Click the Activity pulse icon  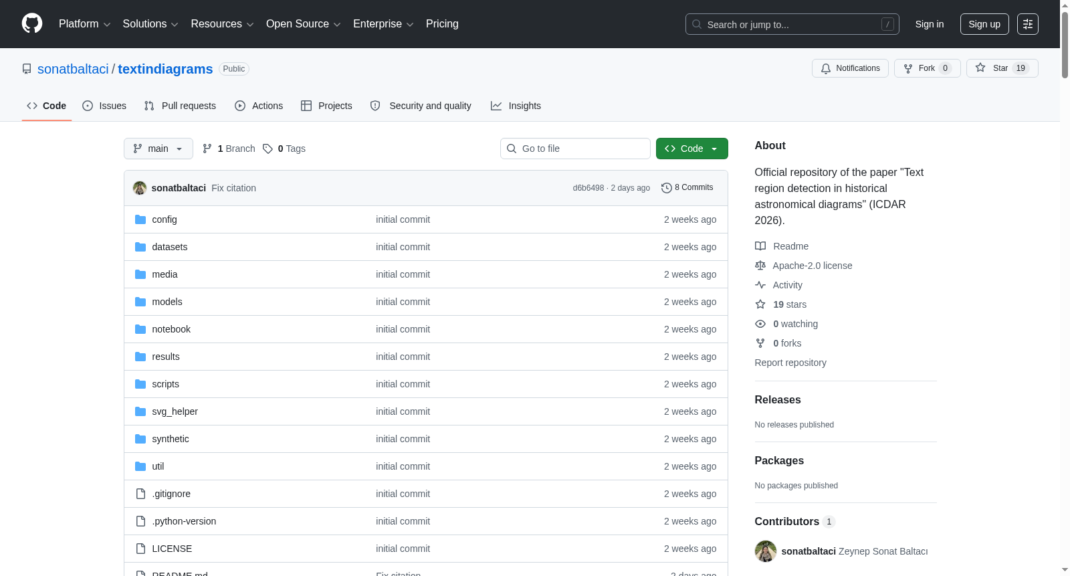pyautogui.click(x=760, y=285)
